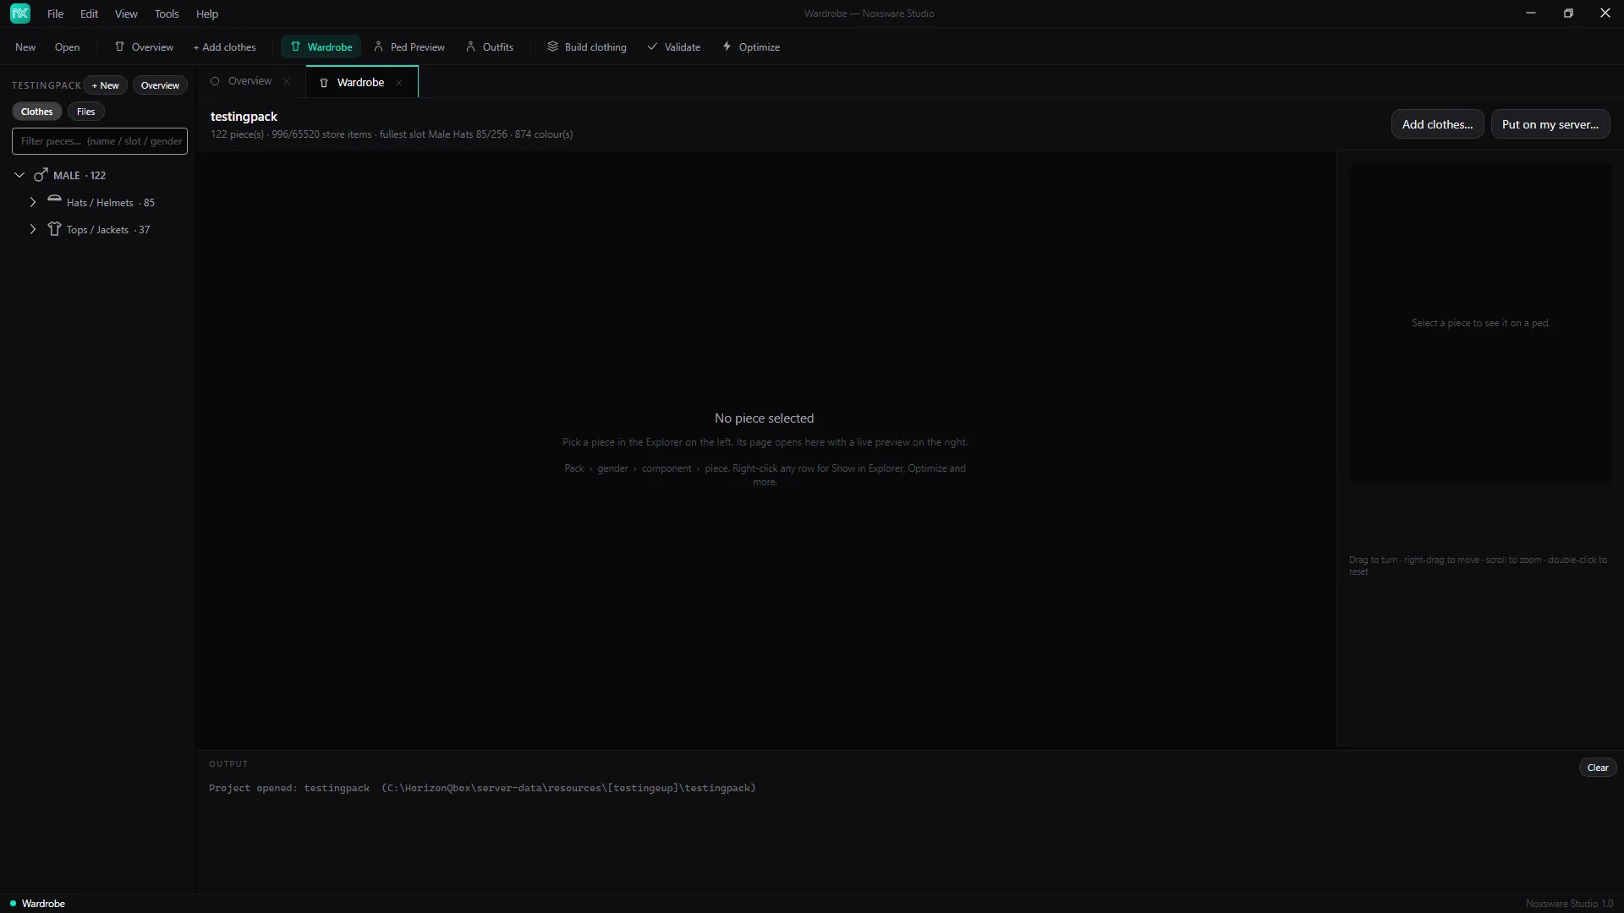Image resolution: width=1624 pixels, height=913 pixels.
Task: Click Add clothes in the toolbar
Action: tap(224, 47)
